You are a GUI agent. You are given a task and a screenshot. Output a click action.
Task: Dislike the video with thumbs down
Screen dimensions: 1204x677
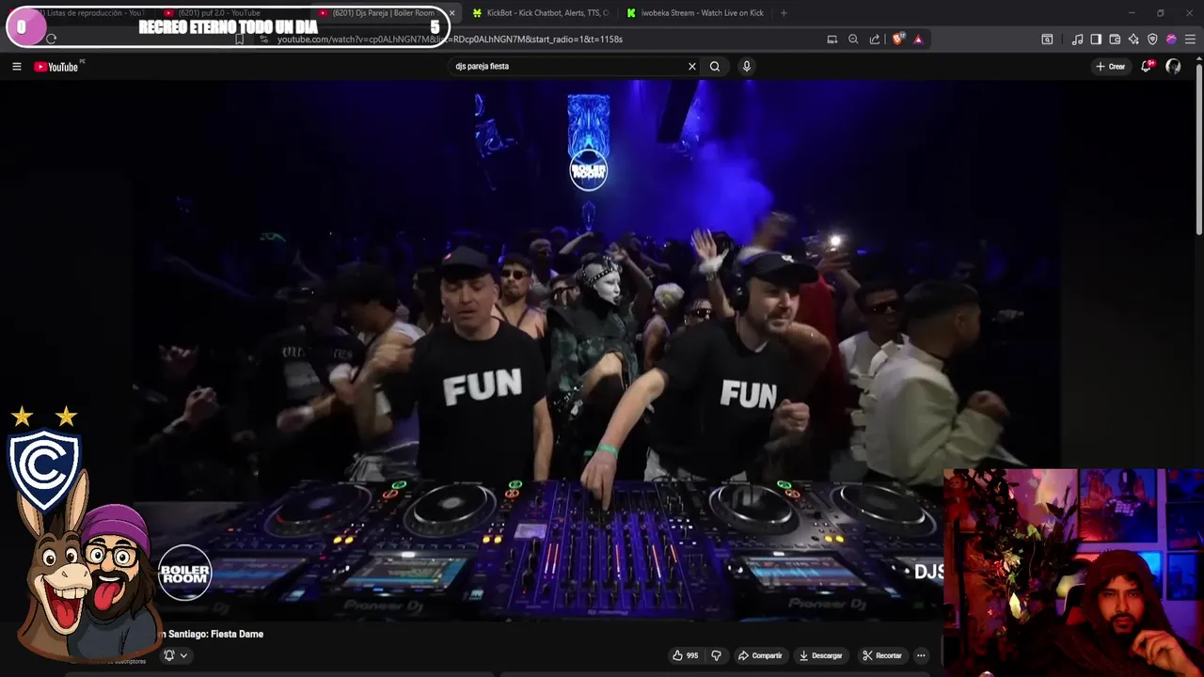tap(716, 655)
